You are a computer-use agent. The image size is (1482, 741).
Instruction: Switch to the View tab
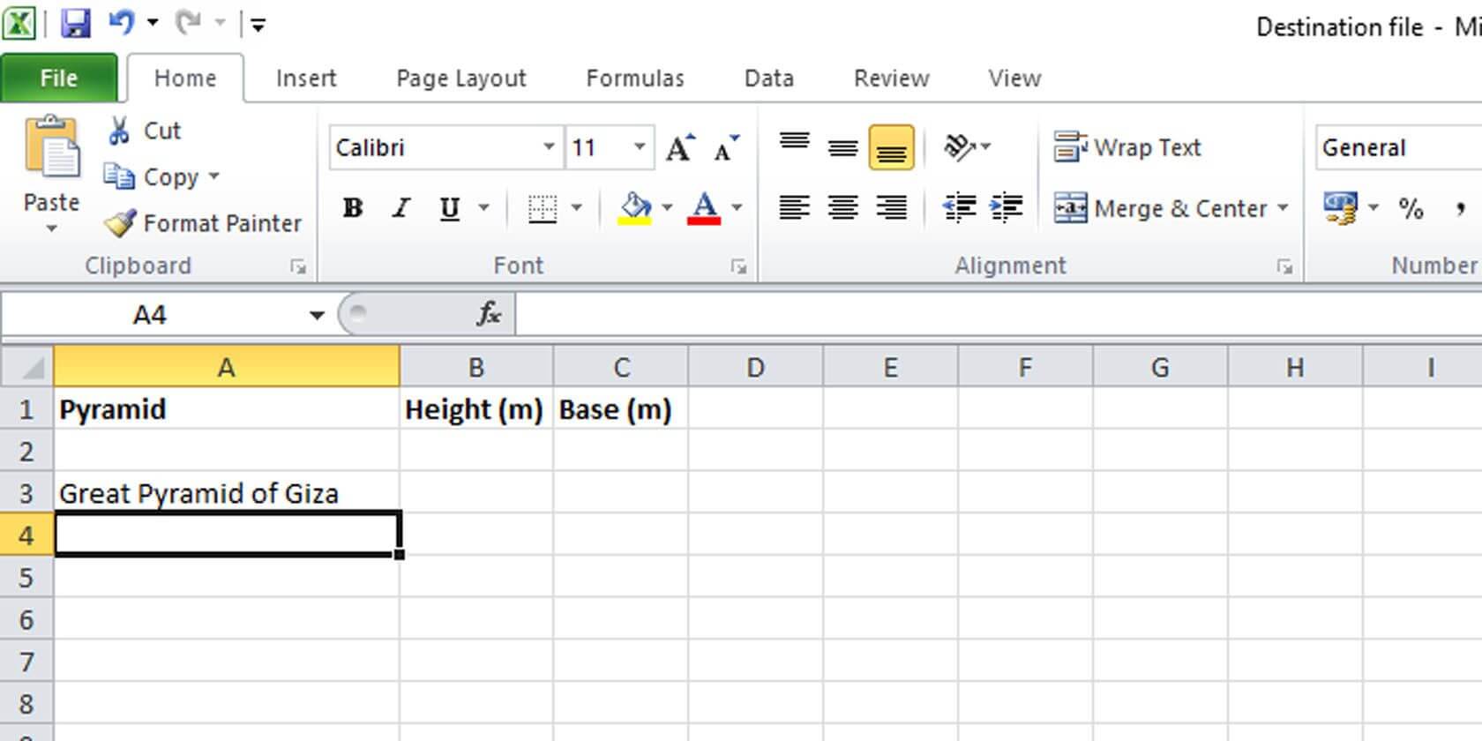(1014, 79)
